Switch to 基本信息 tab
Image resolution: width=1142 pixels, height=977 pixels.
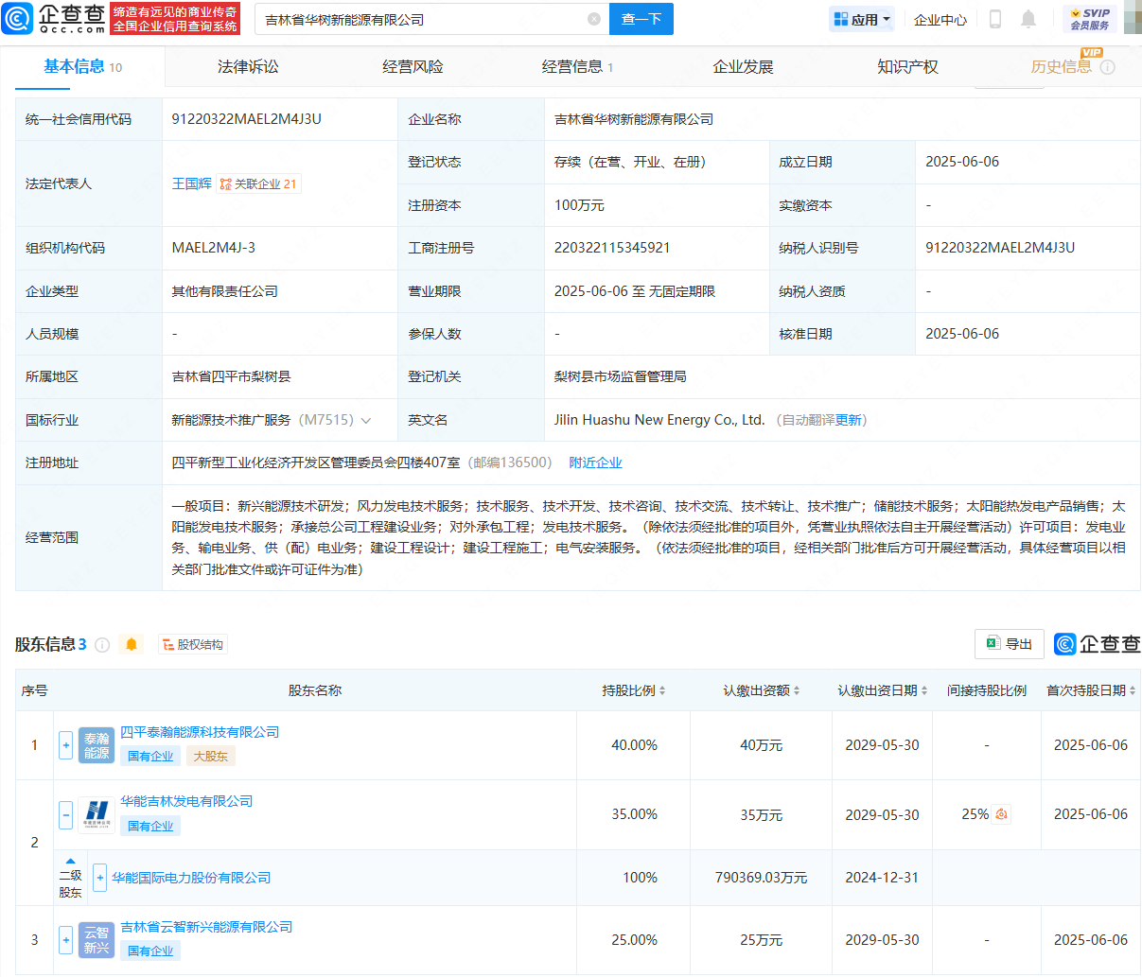point(82,66)
